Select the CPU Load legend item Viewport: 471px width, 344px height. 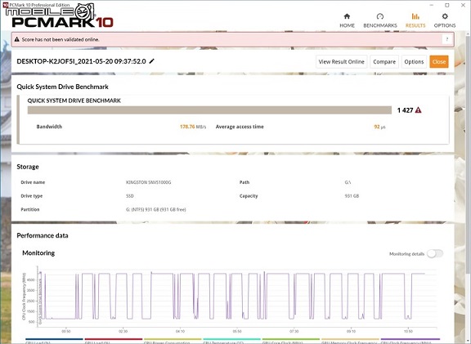pyautogui.click(x=54, y=342)
